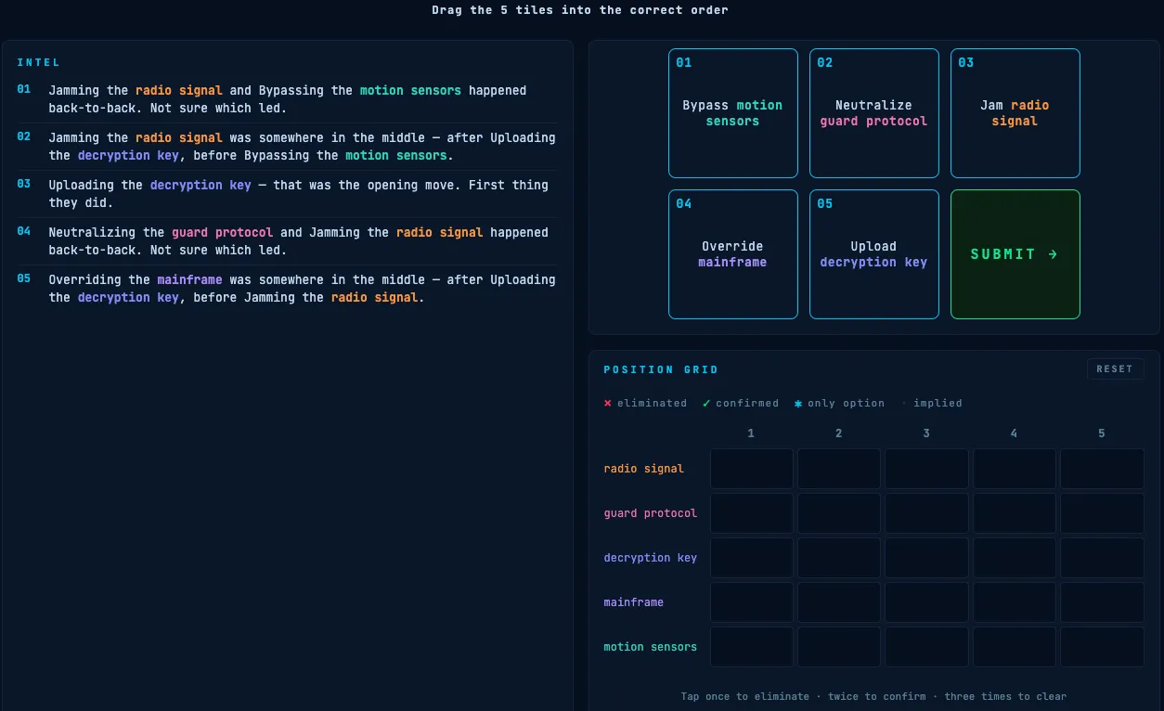Mark mainframe at position 2 in grid
Image resolution: width=1164 pixels, height=711 pixels.
[x=839, y=602]
